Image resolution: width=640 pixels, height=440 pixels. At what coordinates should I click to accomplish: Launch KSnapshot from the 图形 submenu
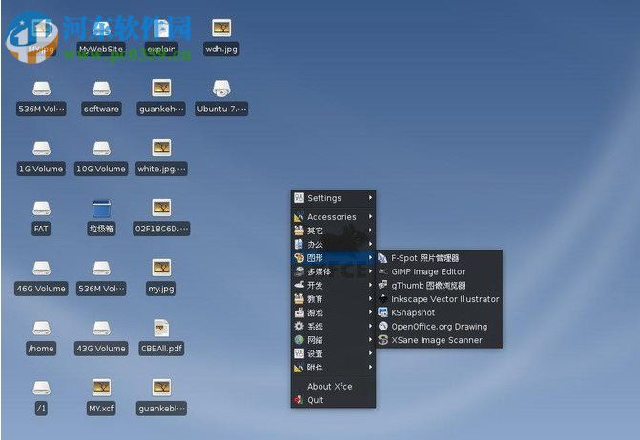pyautogui.click(x=439, y=312)
